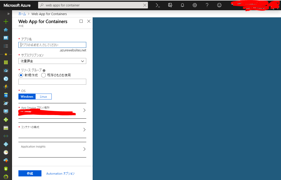281x180 pixels.
Task: Open Automation オプション link
Action: point(60,174)
